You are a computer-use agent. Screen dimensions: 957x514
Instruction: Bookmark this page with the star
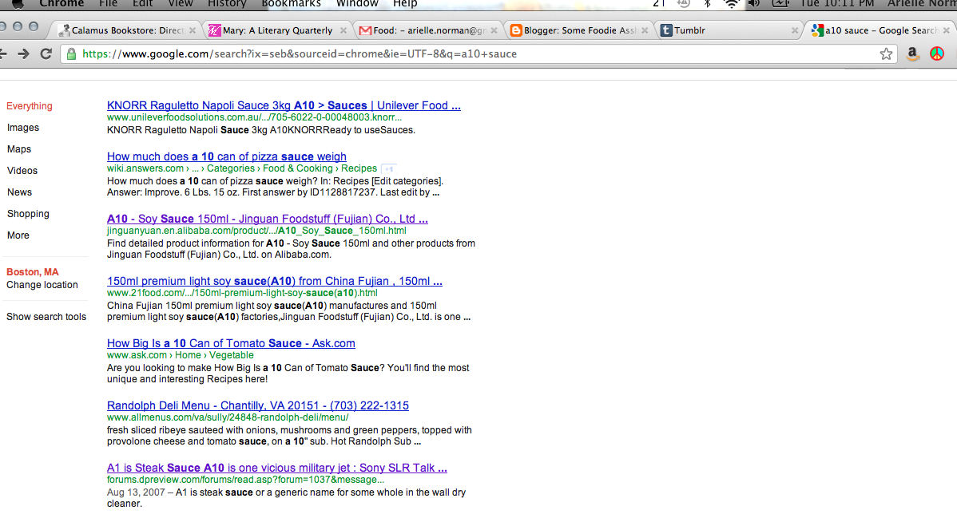(x=886, y=53)
